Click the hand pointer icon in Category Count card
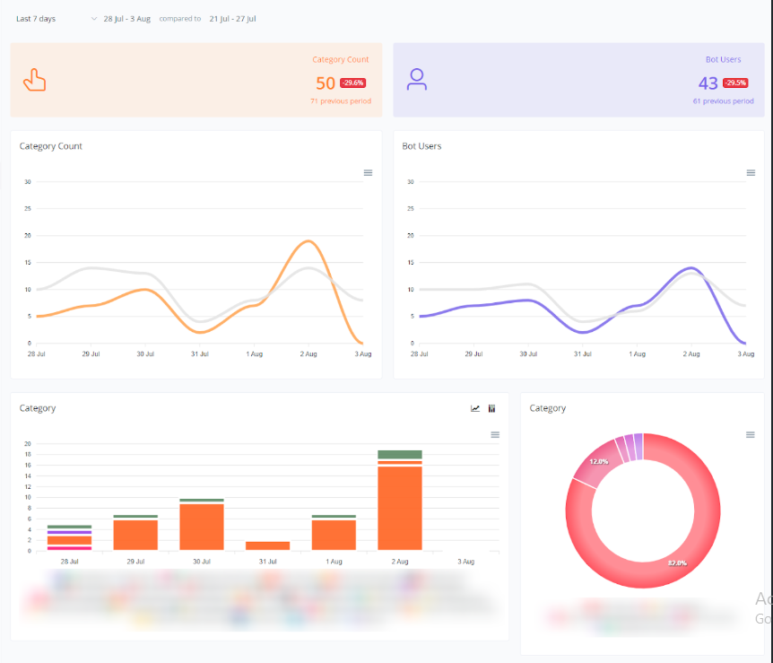773x663 pixels. [x=34, y=80]
